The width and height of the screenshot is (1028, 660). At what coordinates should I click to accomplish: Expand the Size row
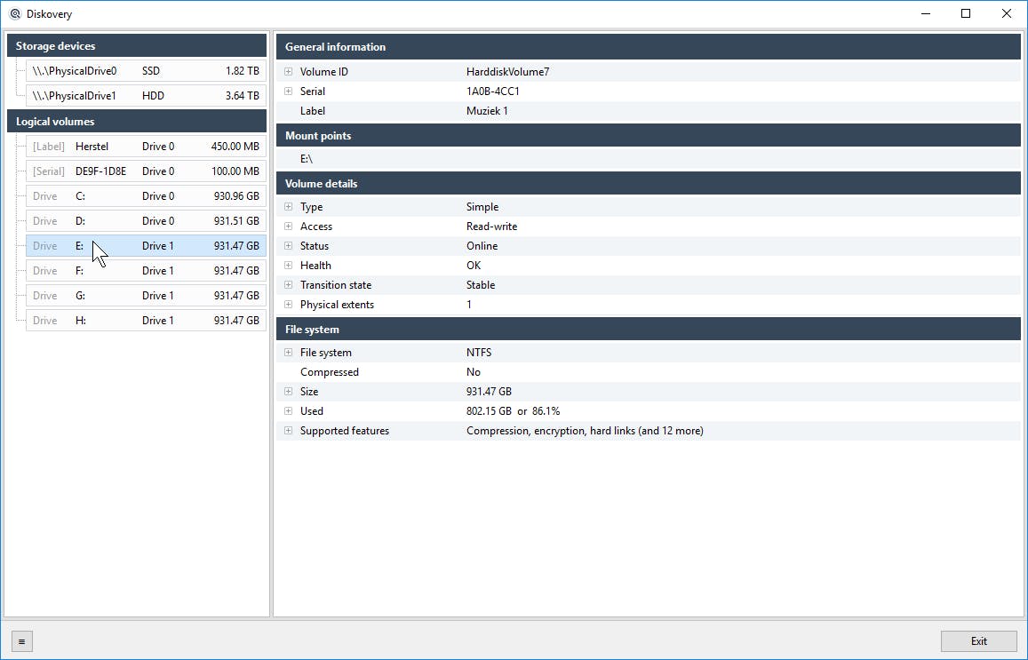point(288,392)
